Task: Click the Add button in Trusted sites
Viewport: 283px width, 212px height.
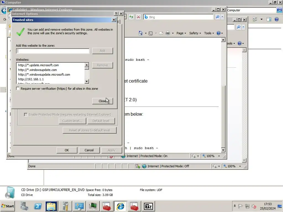Action: 103,51
